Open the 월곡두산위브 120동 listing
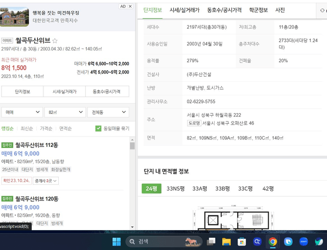327x250 pixels. click(37, 199)
